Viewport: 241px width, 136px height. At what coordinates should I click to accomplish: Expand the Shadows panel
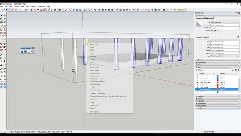pos(218,96)
